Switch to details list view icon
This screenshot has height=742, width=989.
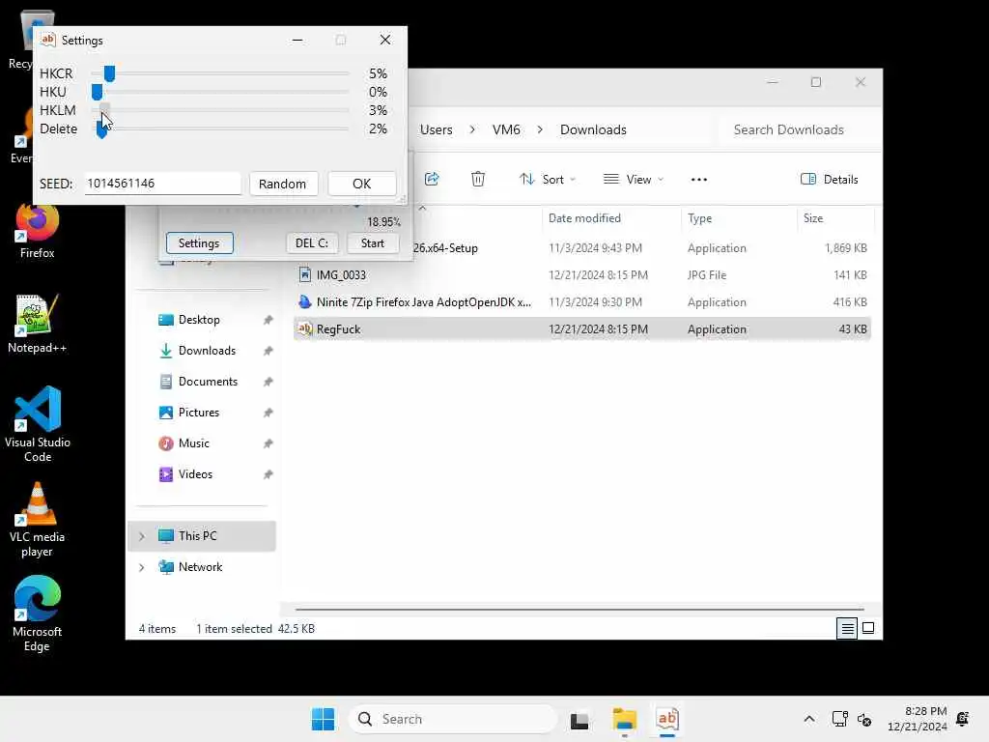[x=847, y=628]
